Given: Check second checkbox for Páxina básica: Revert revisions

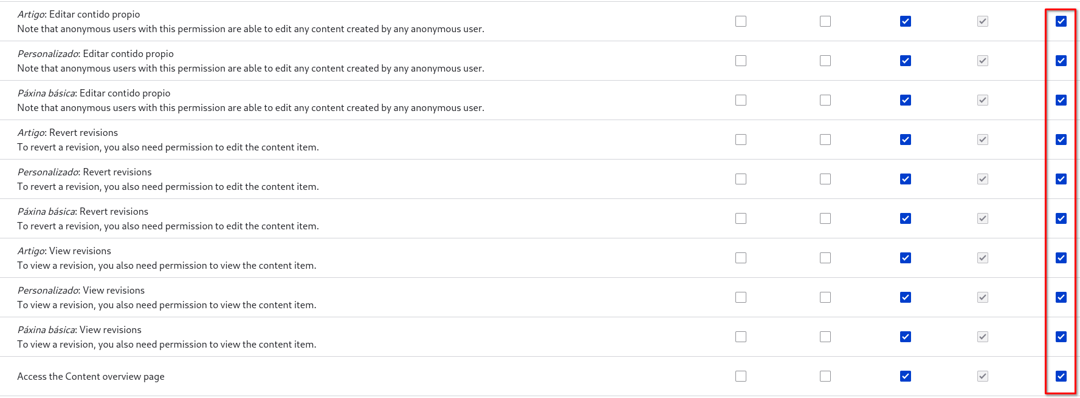Looking at the screenshot, I should (825, 218).
